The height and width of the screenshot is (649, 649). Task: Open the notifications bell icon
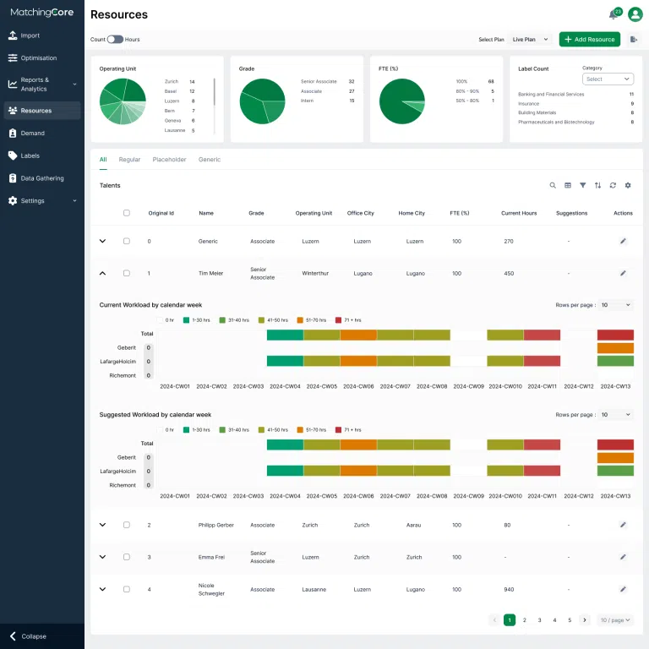coord(614,14)
